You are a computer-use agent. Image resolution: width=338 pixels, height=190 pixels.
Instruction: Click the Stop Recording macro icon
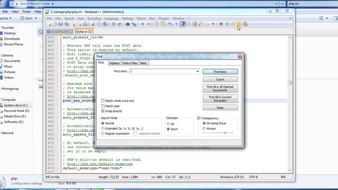click(x=227, y=24)
